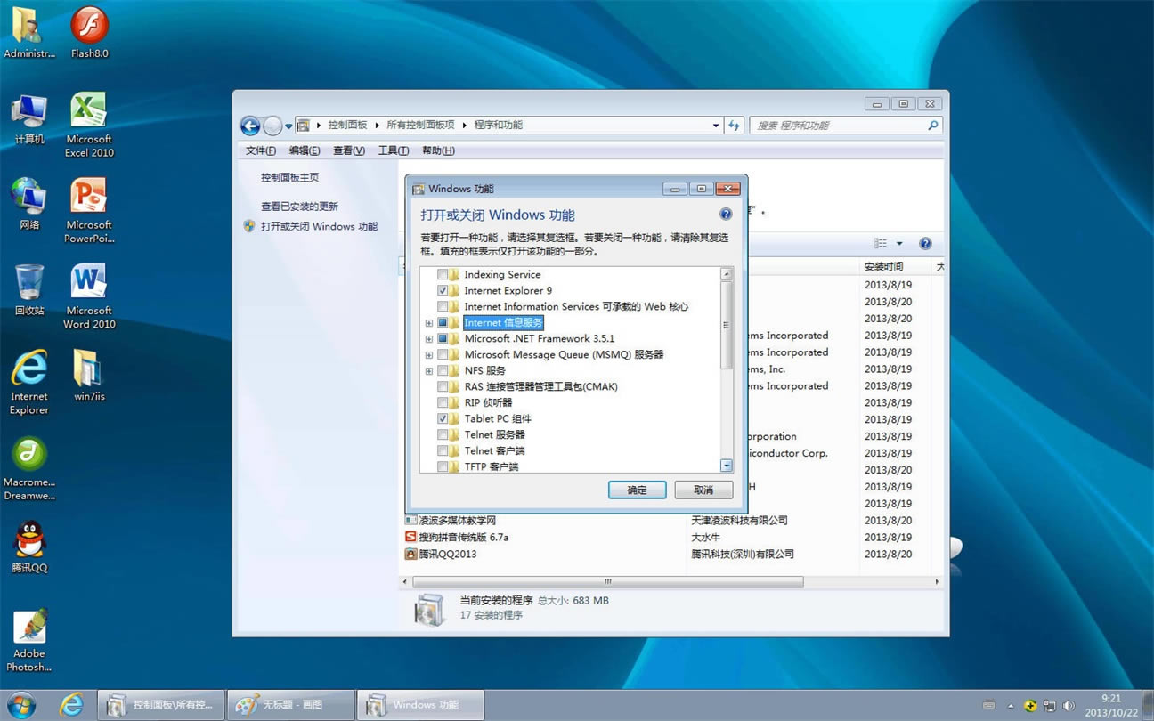The width and height of the screenshot is (1154, 721).
Task: Open the 回收站 recycle bin icon
Action: pyautogui.click(x=29, y=289)
